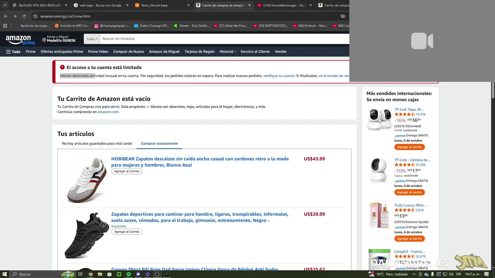Open Minecraft from taskbar

(119, 274)
